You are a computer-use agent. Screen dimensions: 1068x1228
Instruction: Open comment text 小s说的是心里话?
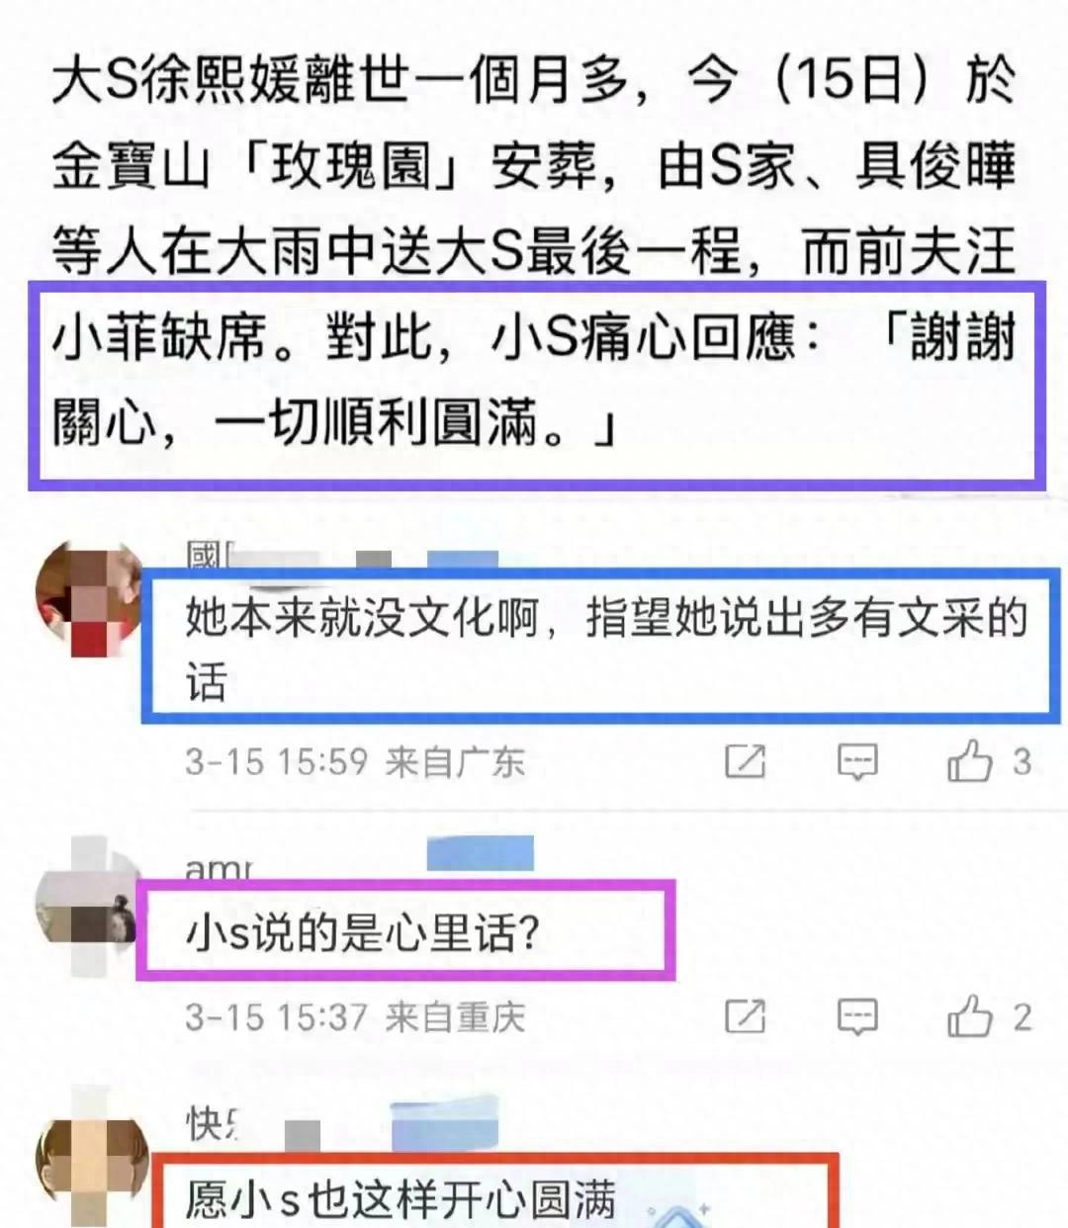[x=362, y=931]
